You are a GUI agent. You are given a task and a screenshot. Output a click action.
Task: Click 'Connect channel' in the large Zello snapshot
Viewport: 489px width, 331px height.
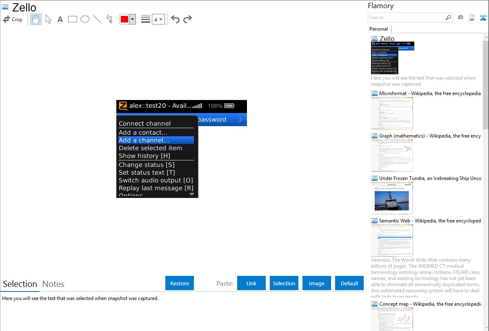click(145, 124)
